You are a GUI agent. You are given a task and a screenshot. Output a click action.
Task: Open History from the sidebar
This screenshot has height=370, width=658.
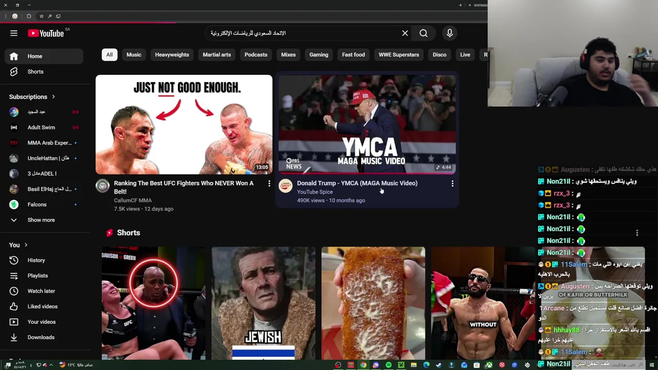click(x=44, y=260)
